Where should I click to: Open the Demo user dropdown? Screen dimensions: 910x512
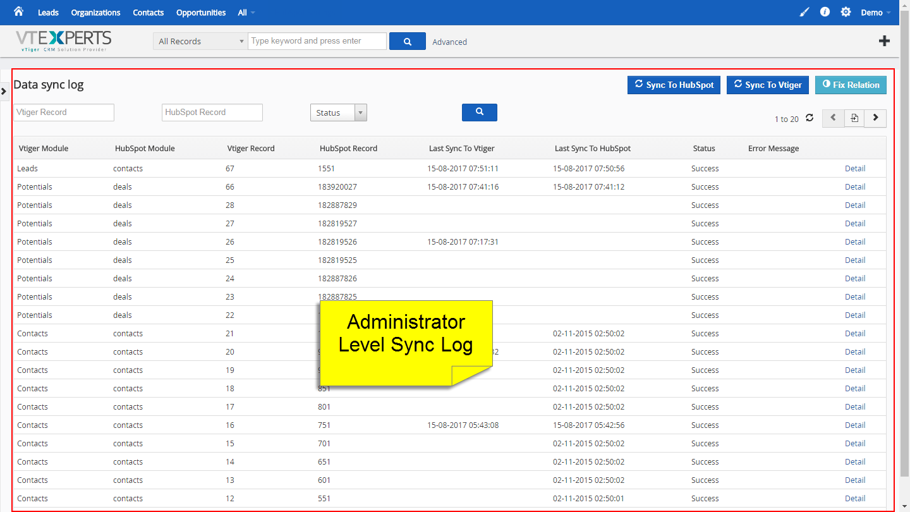coord(876,13)
